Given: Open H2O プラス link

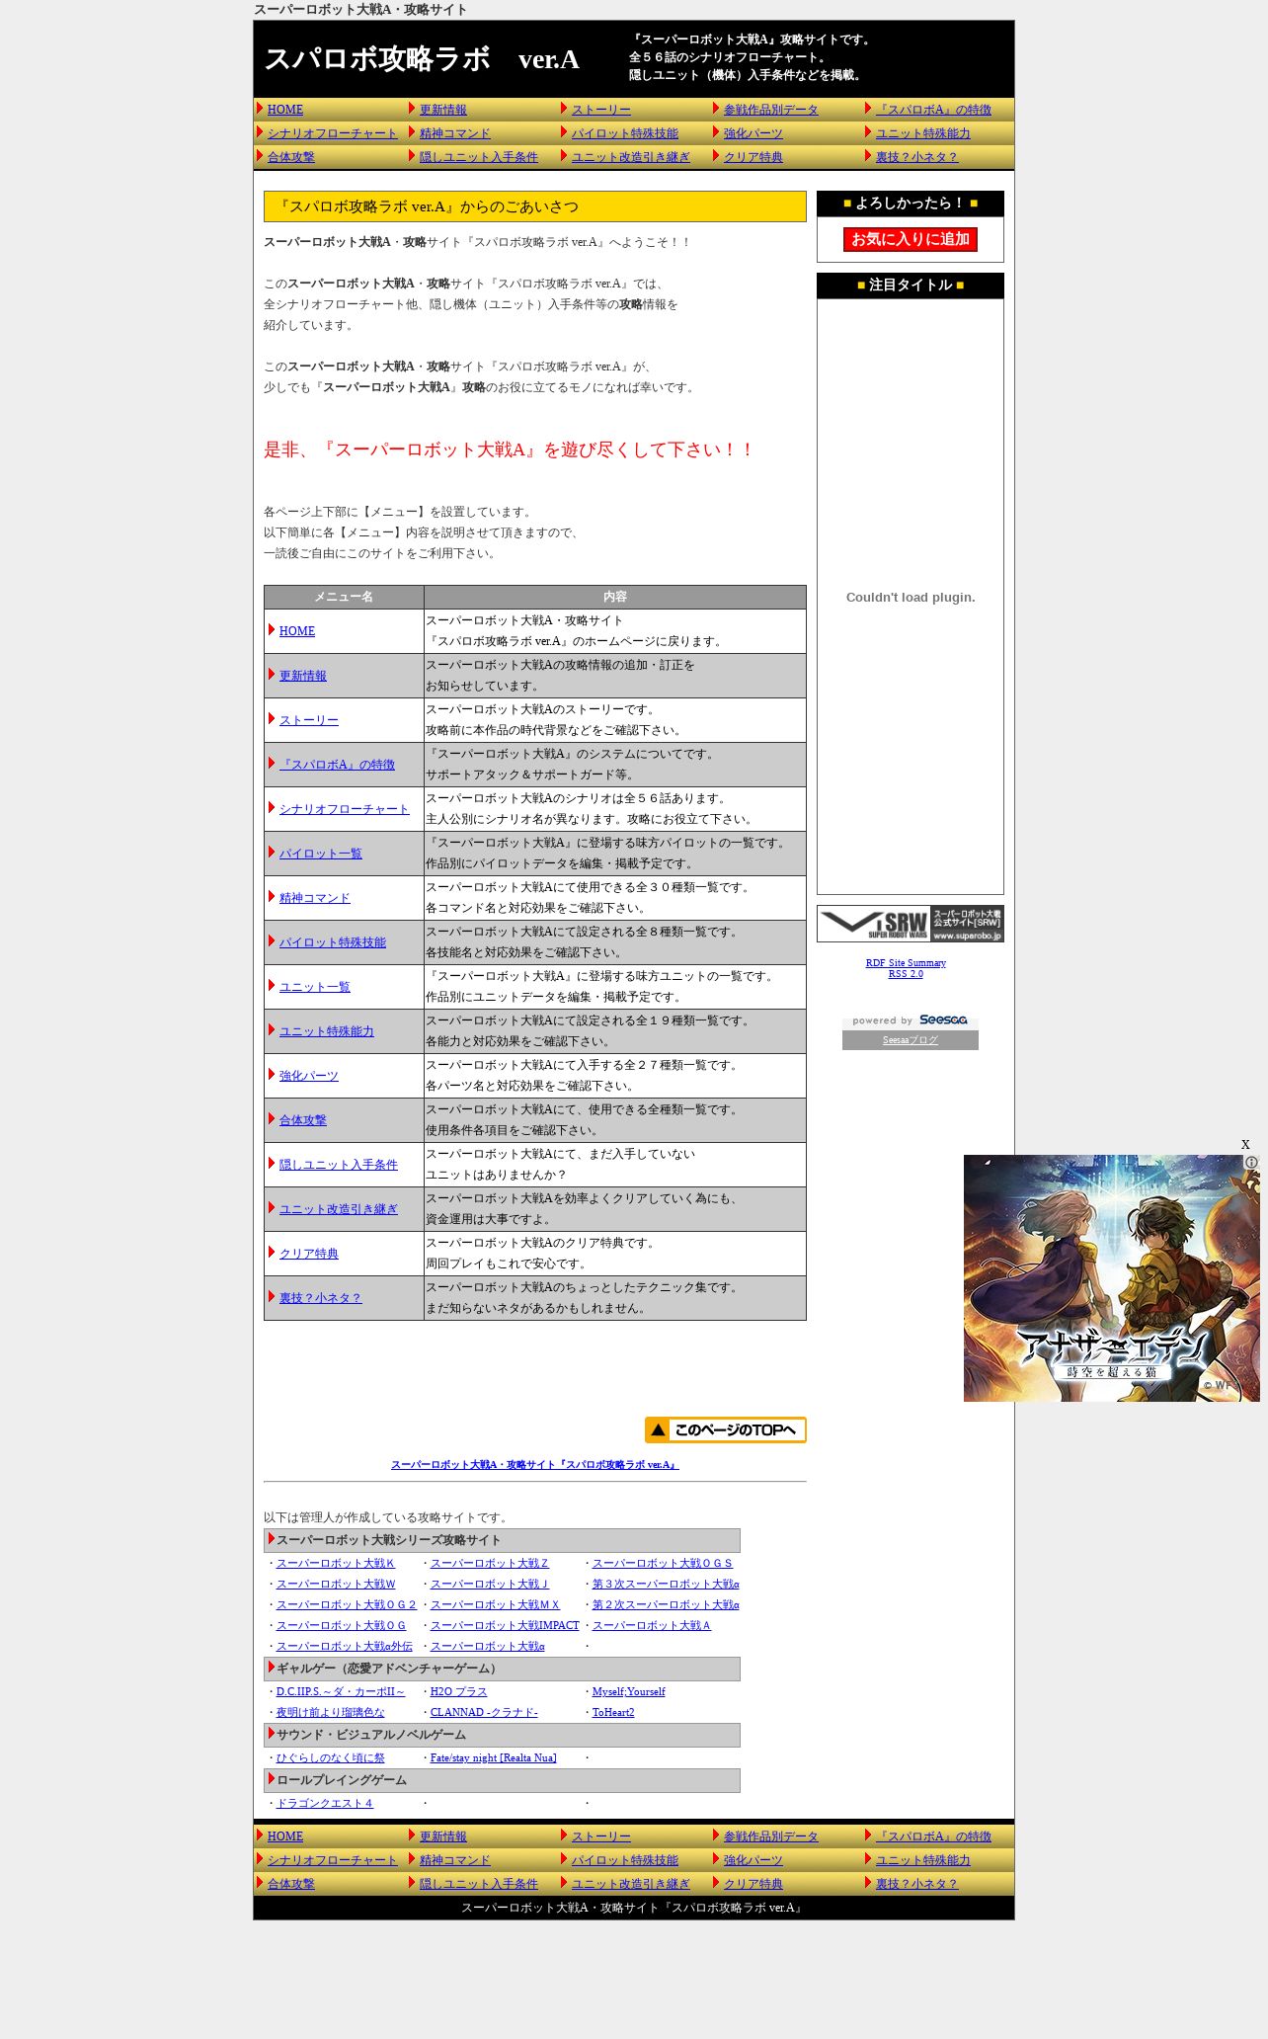Looking at the screenshot, I should click(x=459, y=1691).
